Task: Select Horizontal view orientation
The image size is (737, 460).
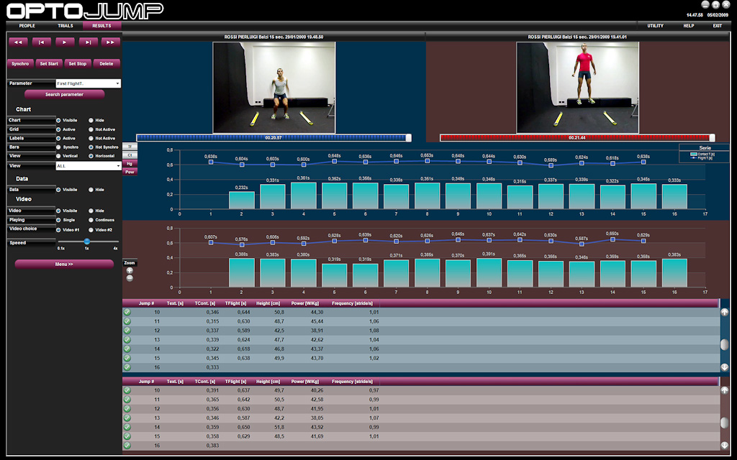Action: 91,156
